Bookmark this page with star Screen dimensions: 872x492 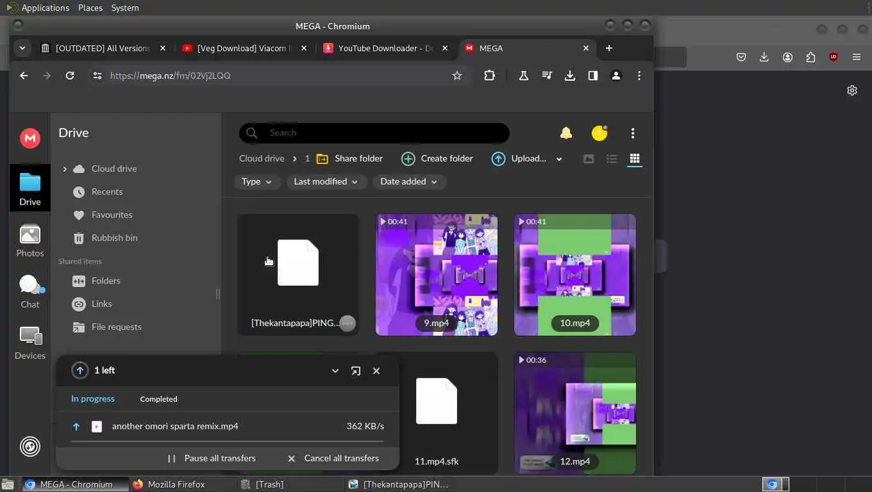pyautogui.click(x=457, y=76)
